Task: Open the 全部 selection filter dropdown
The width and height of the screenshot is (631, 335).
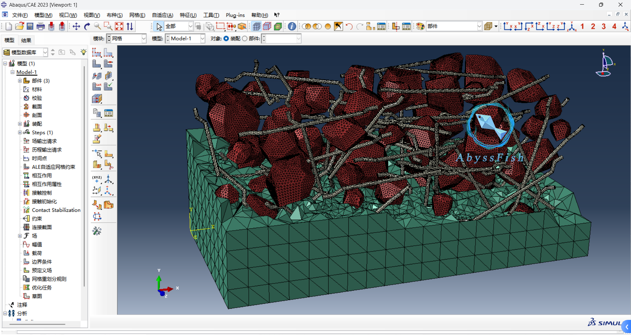Action: click(x=190, y=26)
